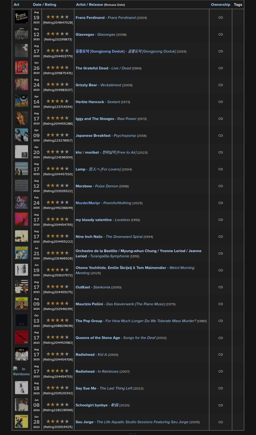
Task: Open the Psychopomp release link
Action: click(125, 135)
